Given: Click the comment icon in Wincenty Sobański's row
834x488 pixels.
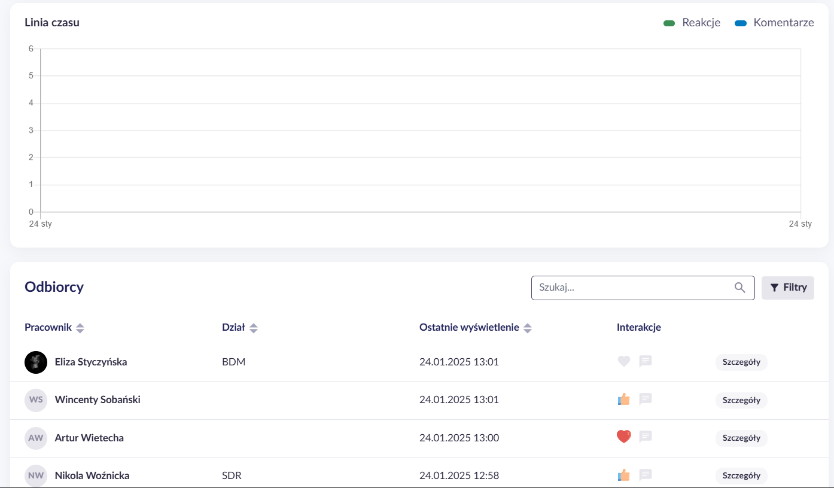Looking at the screenshot, I should [x=646, y=399].
